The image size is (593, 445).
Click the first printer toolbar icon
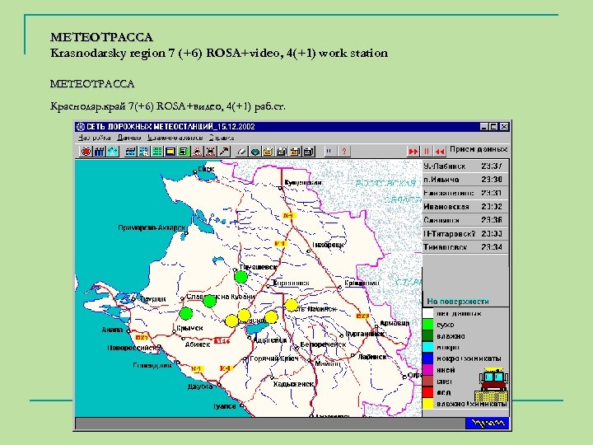[x=282, y=152]
